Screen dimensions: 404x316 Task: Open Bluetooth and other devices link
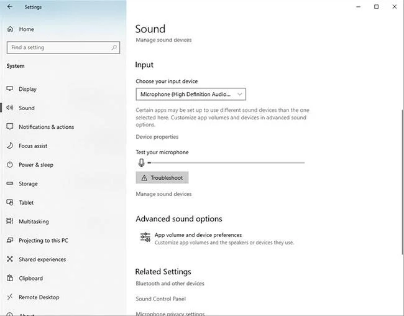point(170,284)
